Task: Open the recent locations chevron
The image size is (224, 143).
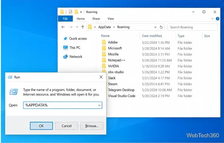Action: [77, 27]
